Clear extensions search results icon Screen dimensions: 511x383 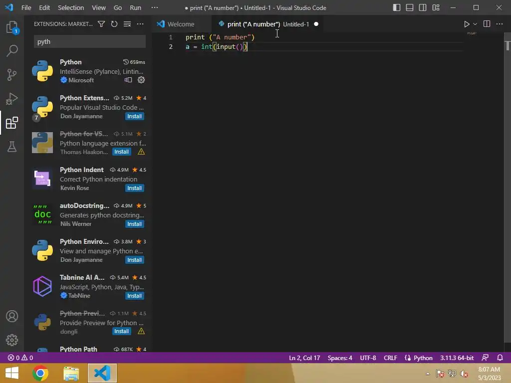[x=127, y=24]
